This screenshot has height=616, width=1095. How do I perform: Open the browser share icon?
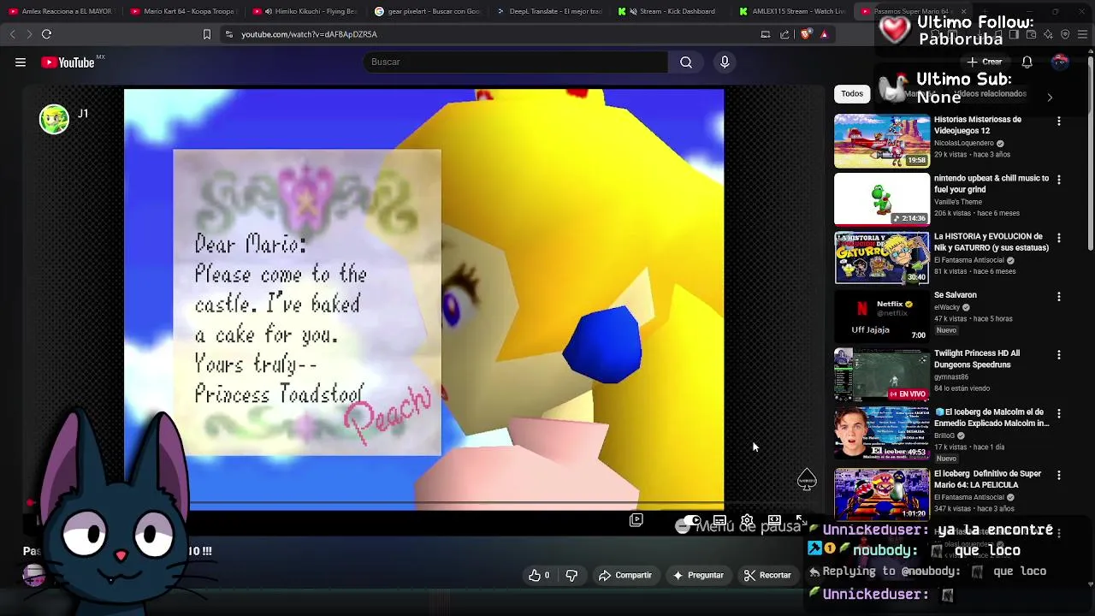(x=784, y=34)
